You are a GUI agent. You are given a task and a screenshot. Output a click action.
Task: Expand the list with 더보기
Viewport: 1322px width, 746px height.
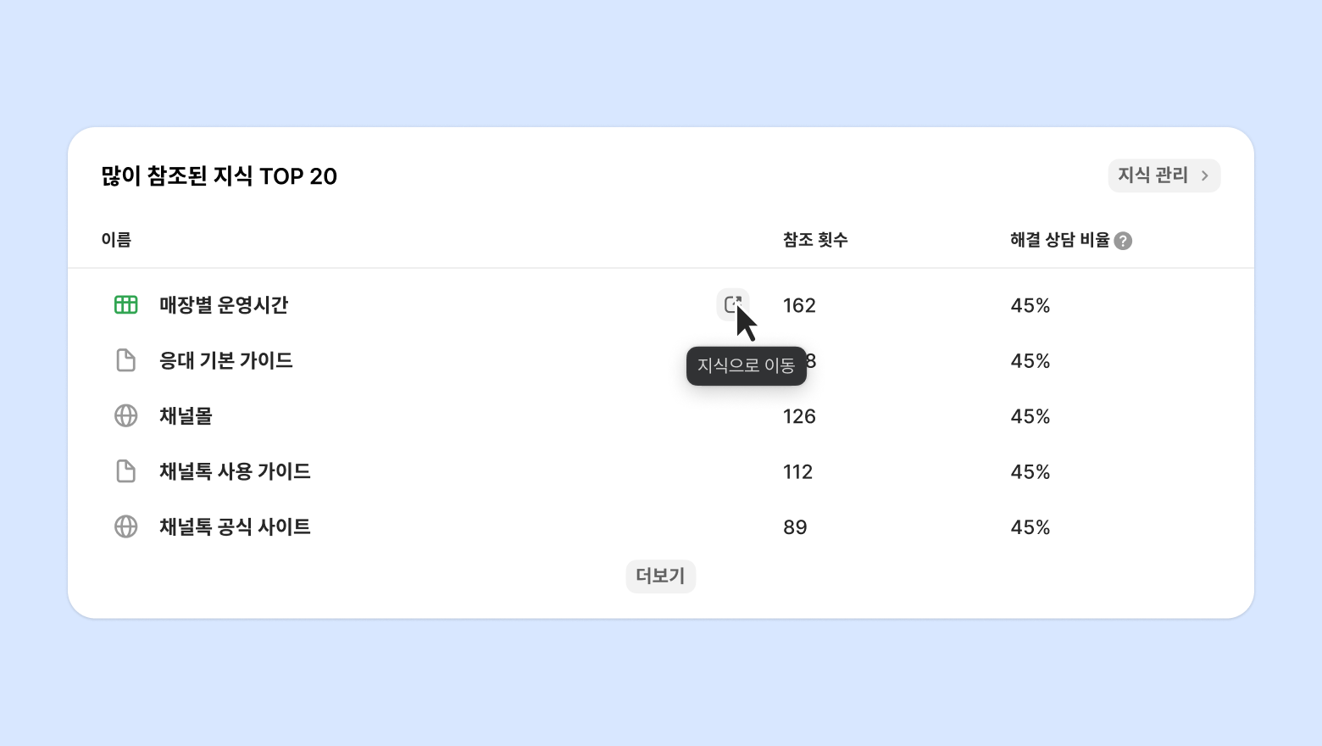pos(660,576)
